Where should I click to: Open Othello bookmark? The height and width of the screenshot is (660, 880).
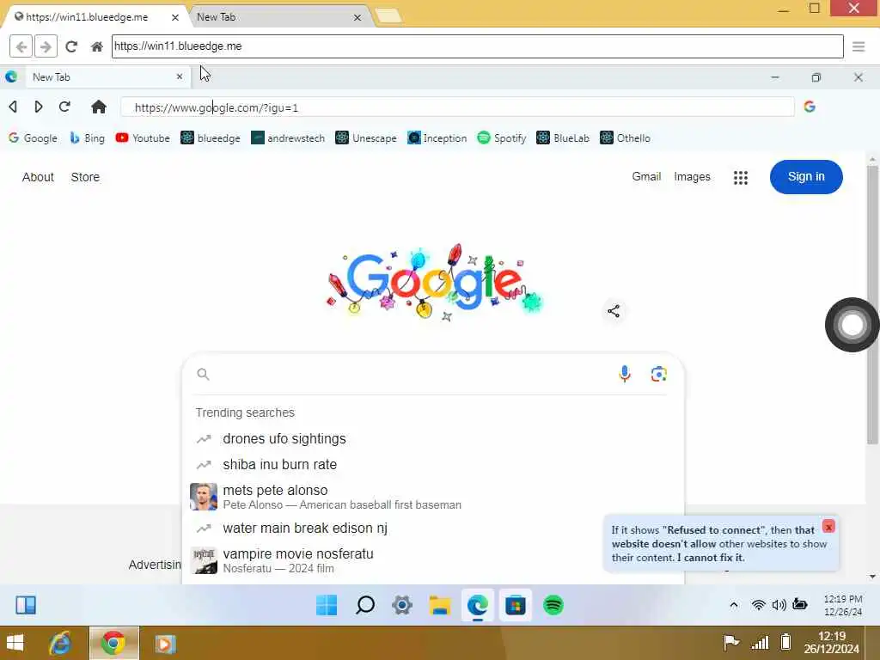(x=626, y=138)
